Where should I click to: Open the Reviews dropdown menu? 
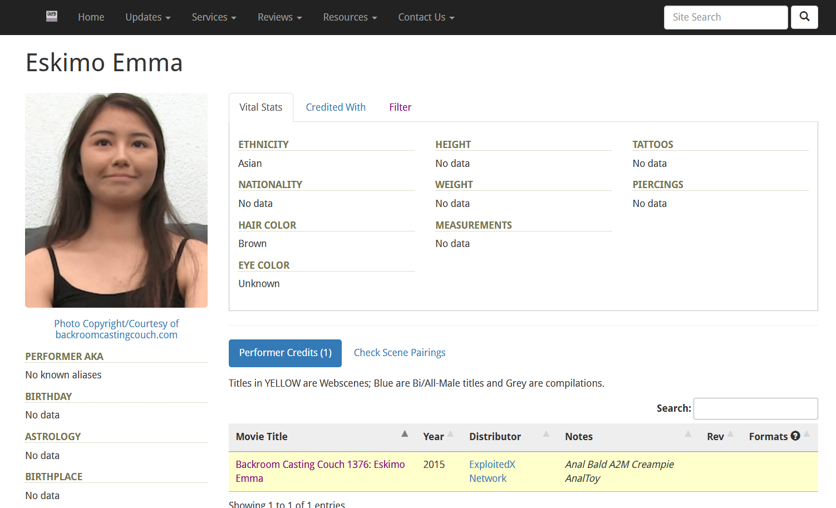coord(280,17)
